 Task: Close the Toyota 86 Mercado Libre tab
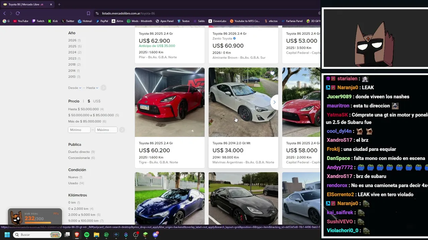[x=51, y=4]
